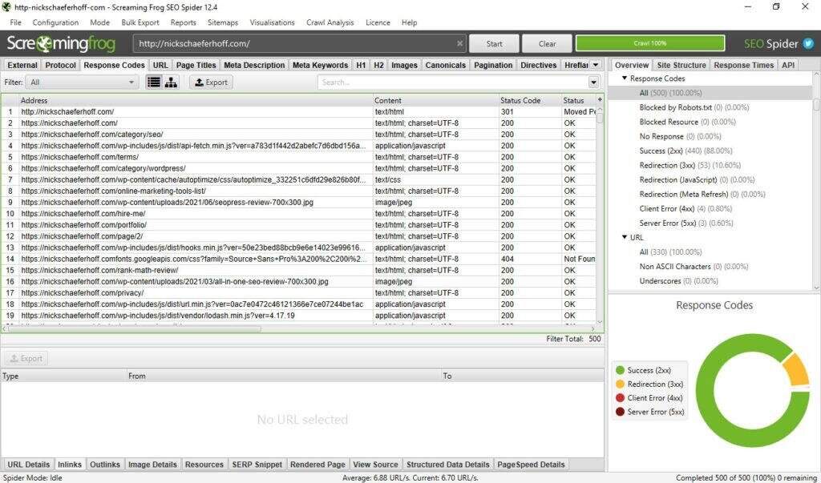Switch to list view icon
The image size is (821, 483).
click(x=154, y=82)
